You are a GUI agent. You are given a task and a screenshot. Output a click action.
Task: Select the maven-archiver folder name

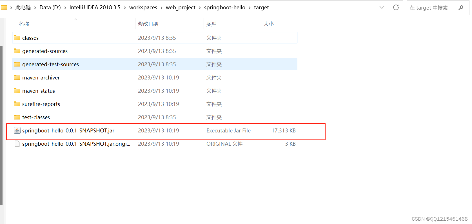(x=41, y=77)
